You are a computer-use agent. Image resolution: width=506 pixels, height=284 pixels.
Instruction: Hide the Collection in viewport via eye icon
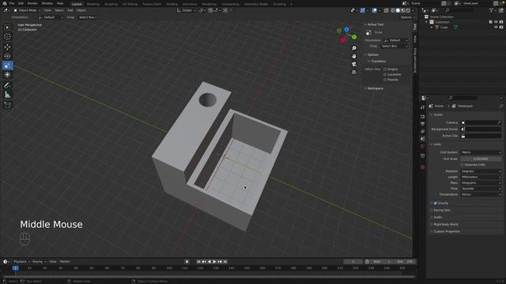point(496,22)
